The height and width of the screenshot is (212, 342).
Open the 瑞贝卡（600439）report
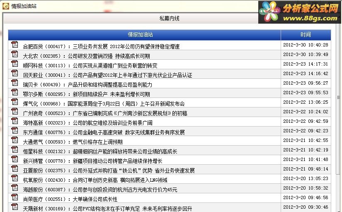click(x=87, y=85)
